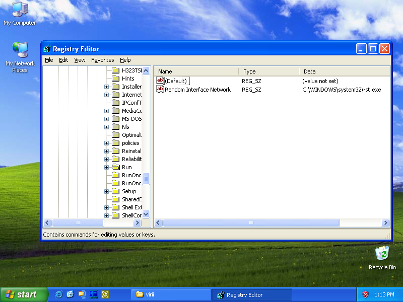This screenshot has width=403, height=302.
Task: Expand the policies registry key
Action: (x=106, y=143)
